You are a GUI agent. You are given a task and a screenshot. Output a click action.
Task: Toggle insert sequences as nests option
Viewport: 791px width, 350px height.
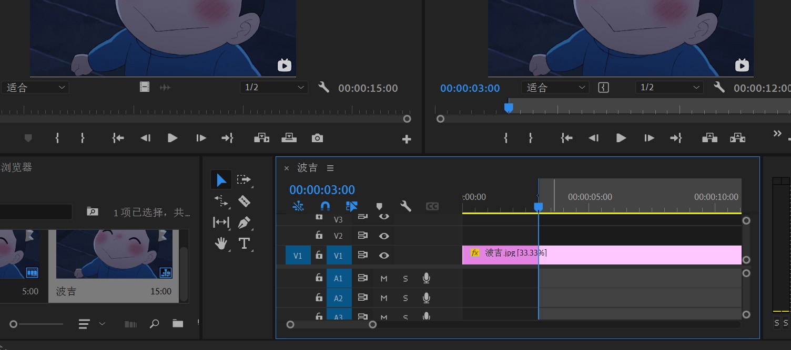(x=298, y=206)
